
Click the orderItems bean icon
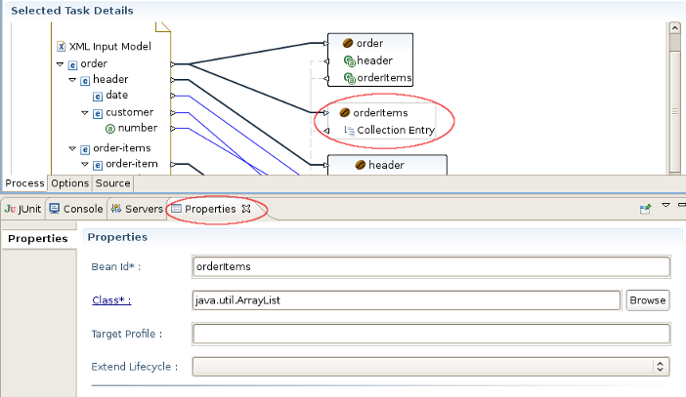tap(345, 113)
